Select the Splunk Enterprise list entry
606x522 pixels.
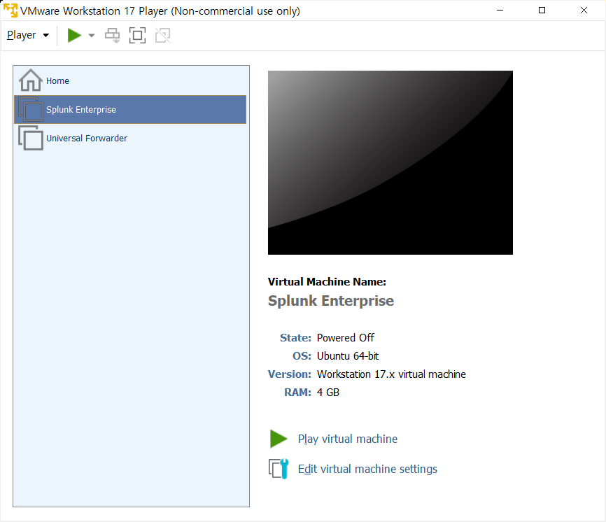(x=130, y=109)
